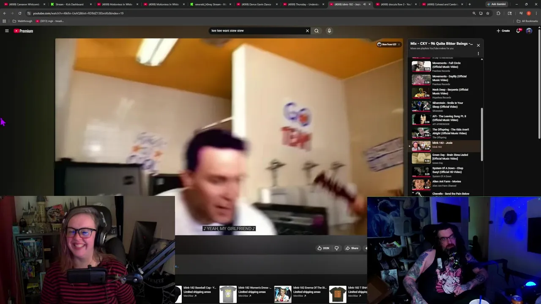Close the Mix playlist panel
Image resolution: width=541 pixels, height=304 pixels.
pyautogui.click(x=478, y=45)
